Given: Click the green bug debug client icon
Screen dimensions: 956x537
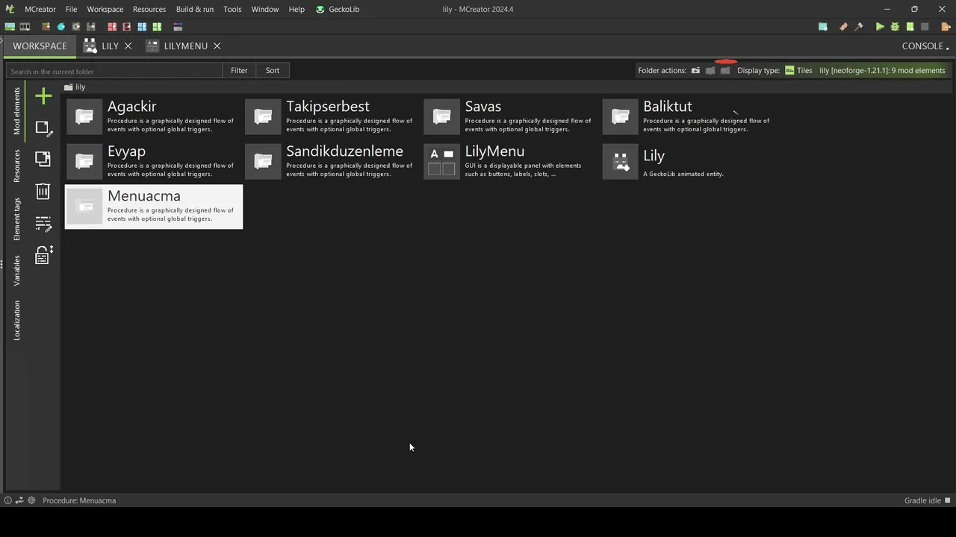Looking at the screenshot, I should pos(895,27).
